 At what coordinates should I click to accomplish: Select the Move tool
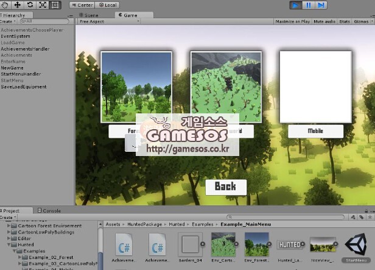point(18,5)
